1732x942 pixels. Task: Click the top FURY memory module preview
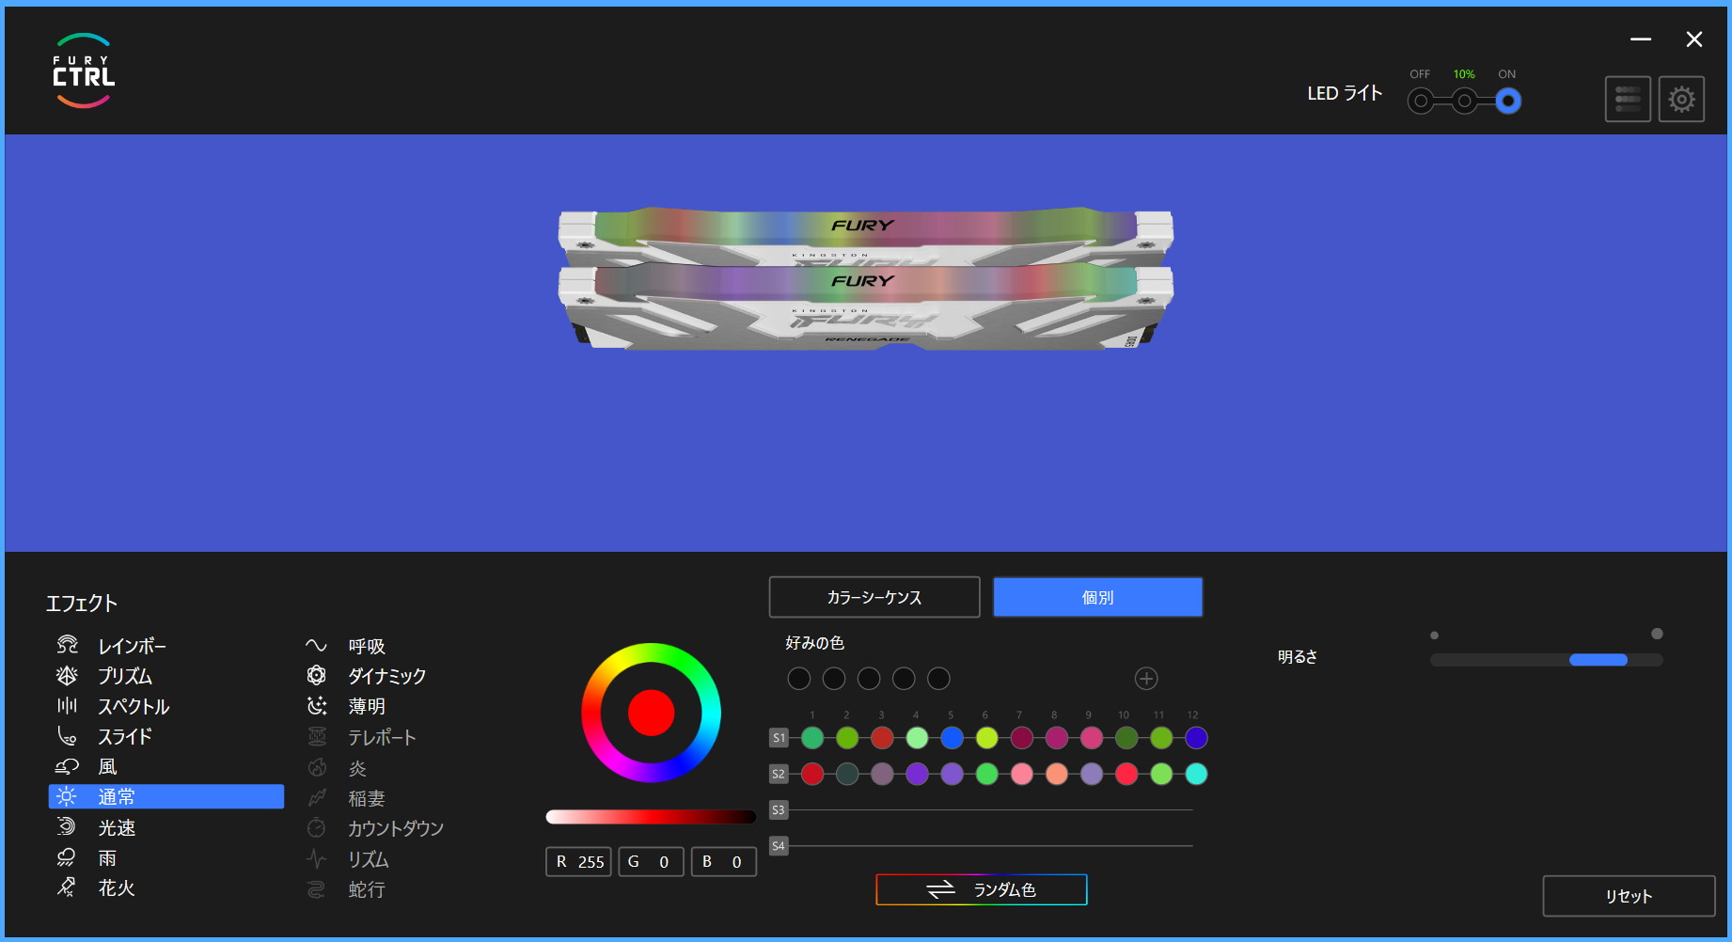click(866, 234)
